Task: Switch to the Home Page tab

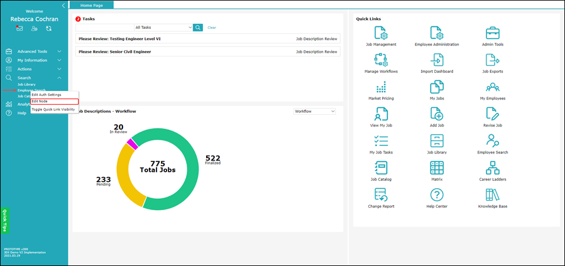Action: coord(92,6)
